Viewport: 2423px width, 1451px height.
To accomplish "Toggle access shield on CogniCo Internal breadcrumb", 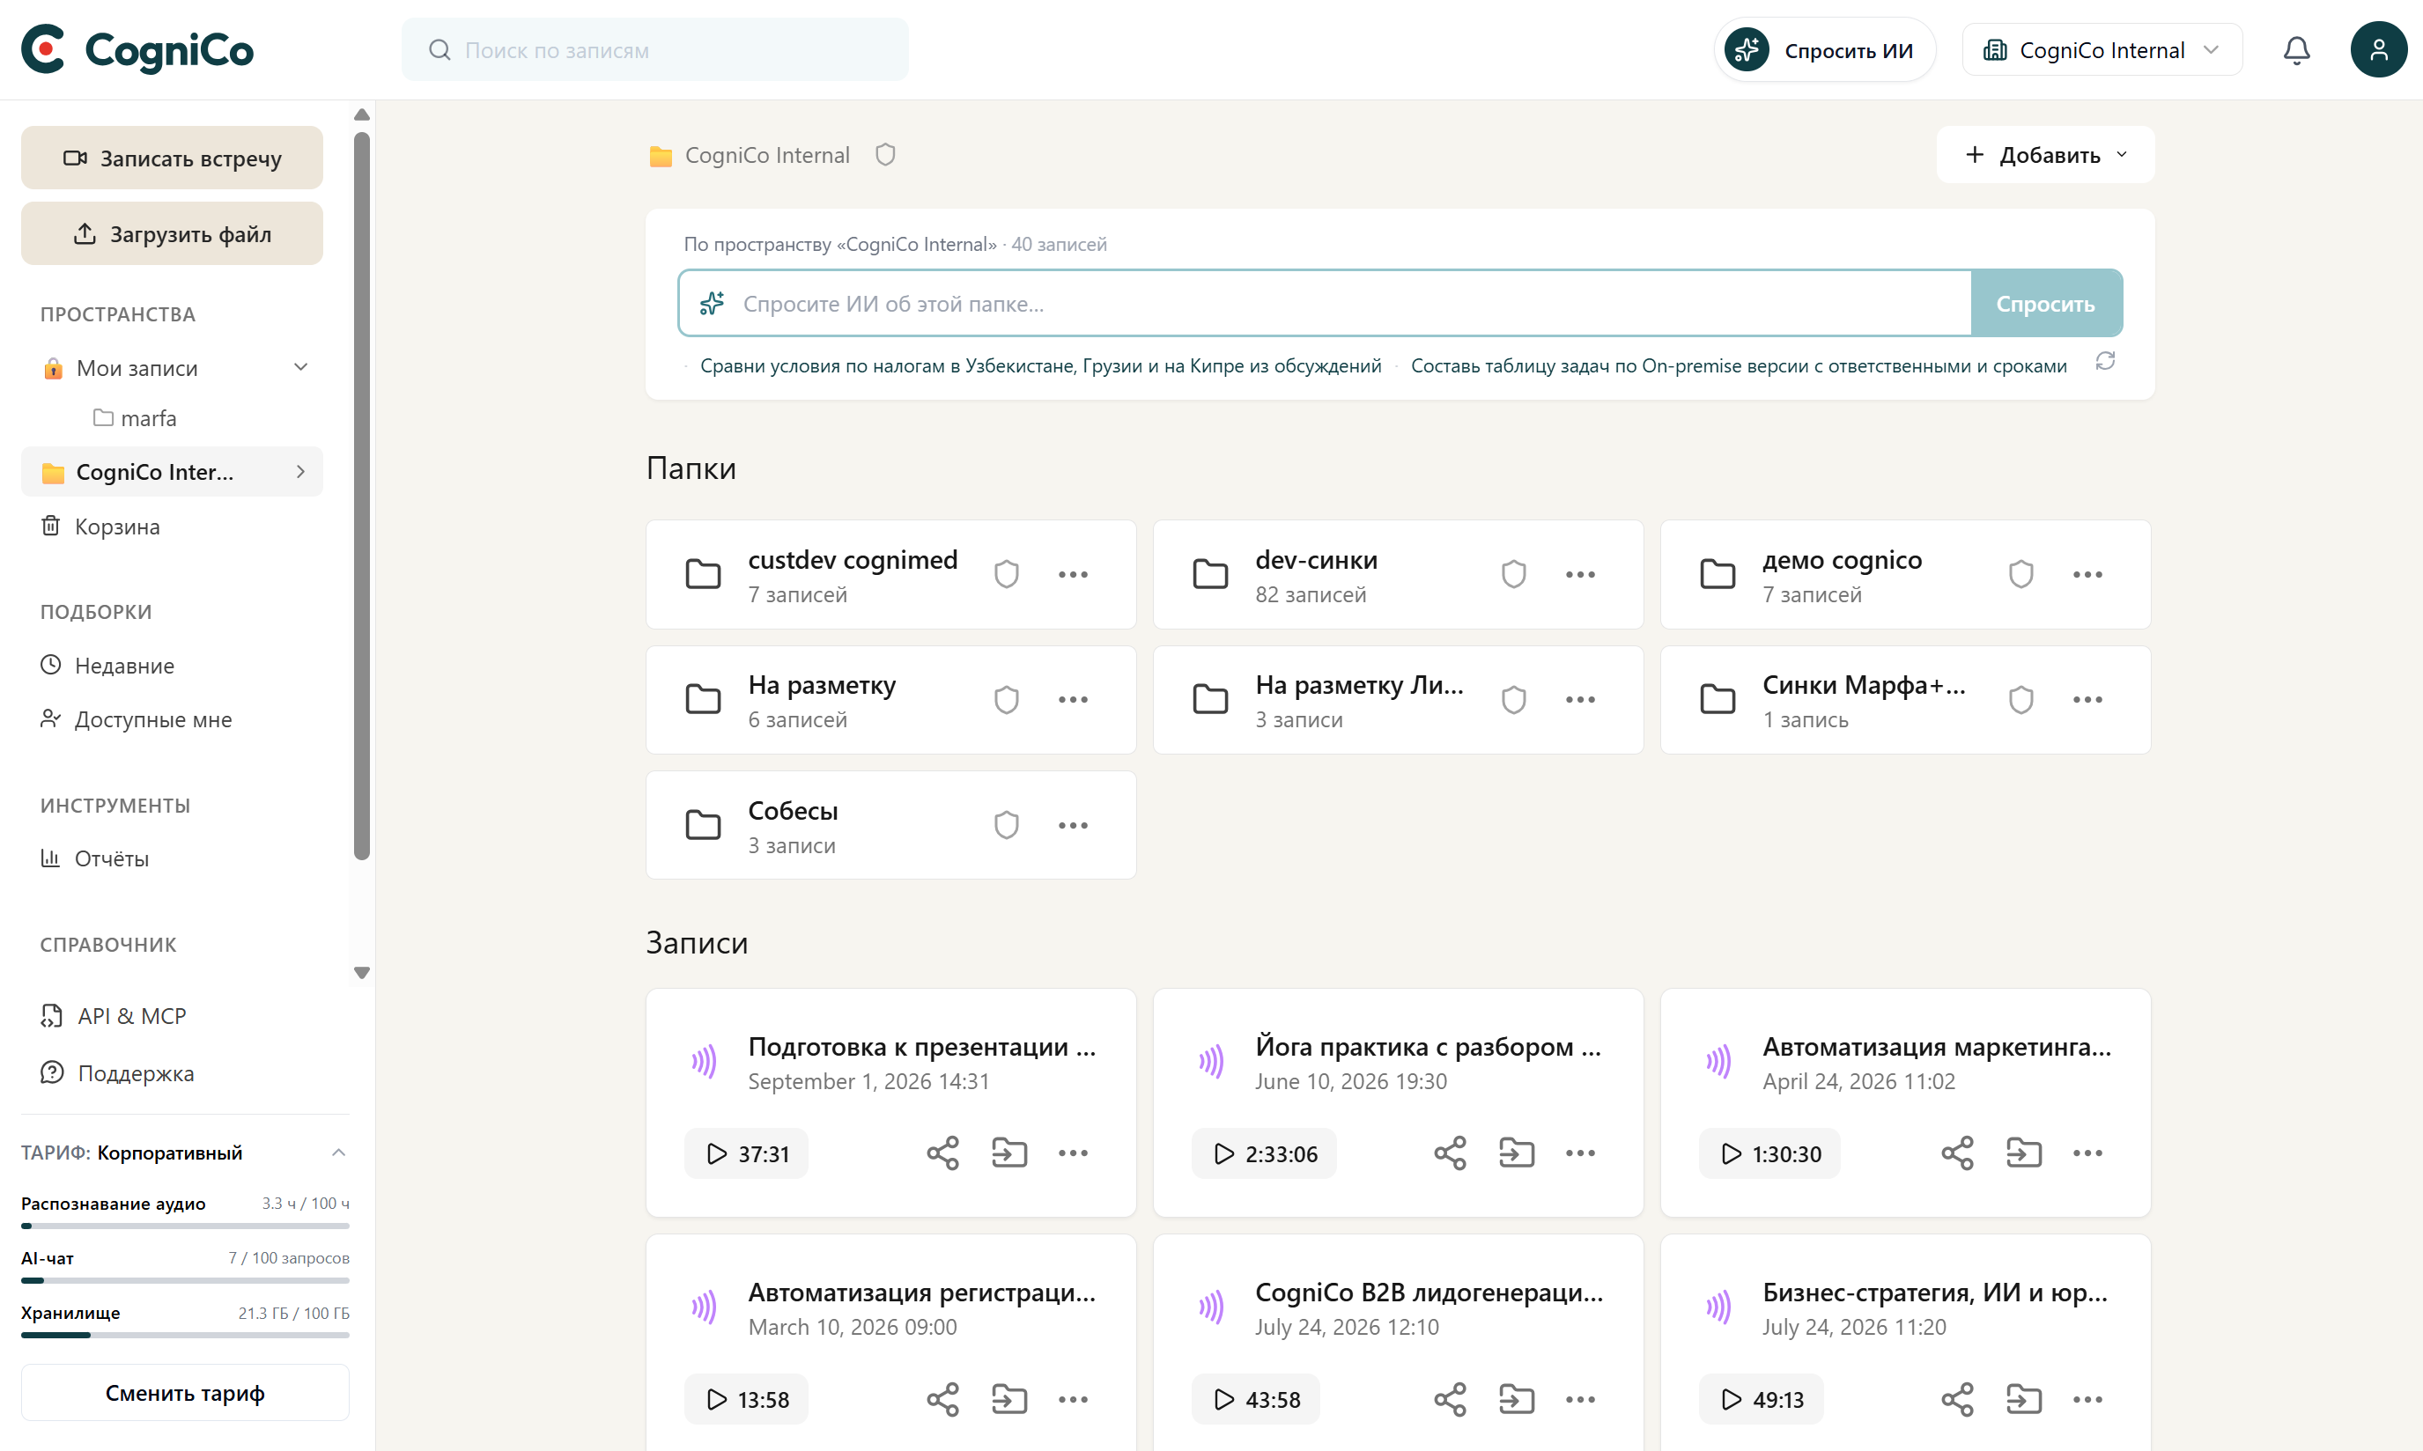I will click(x=885, y=154).
